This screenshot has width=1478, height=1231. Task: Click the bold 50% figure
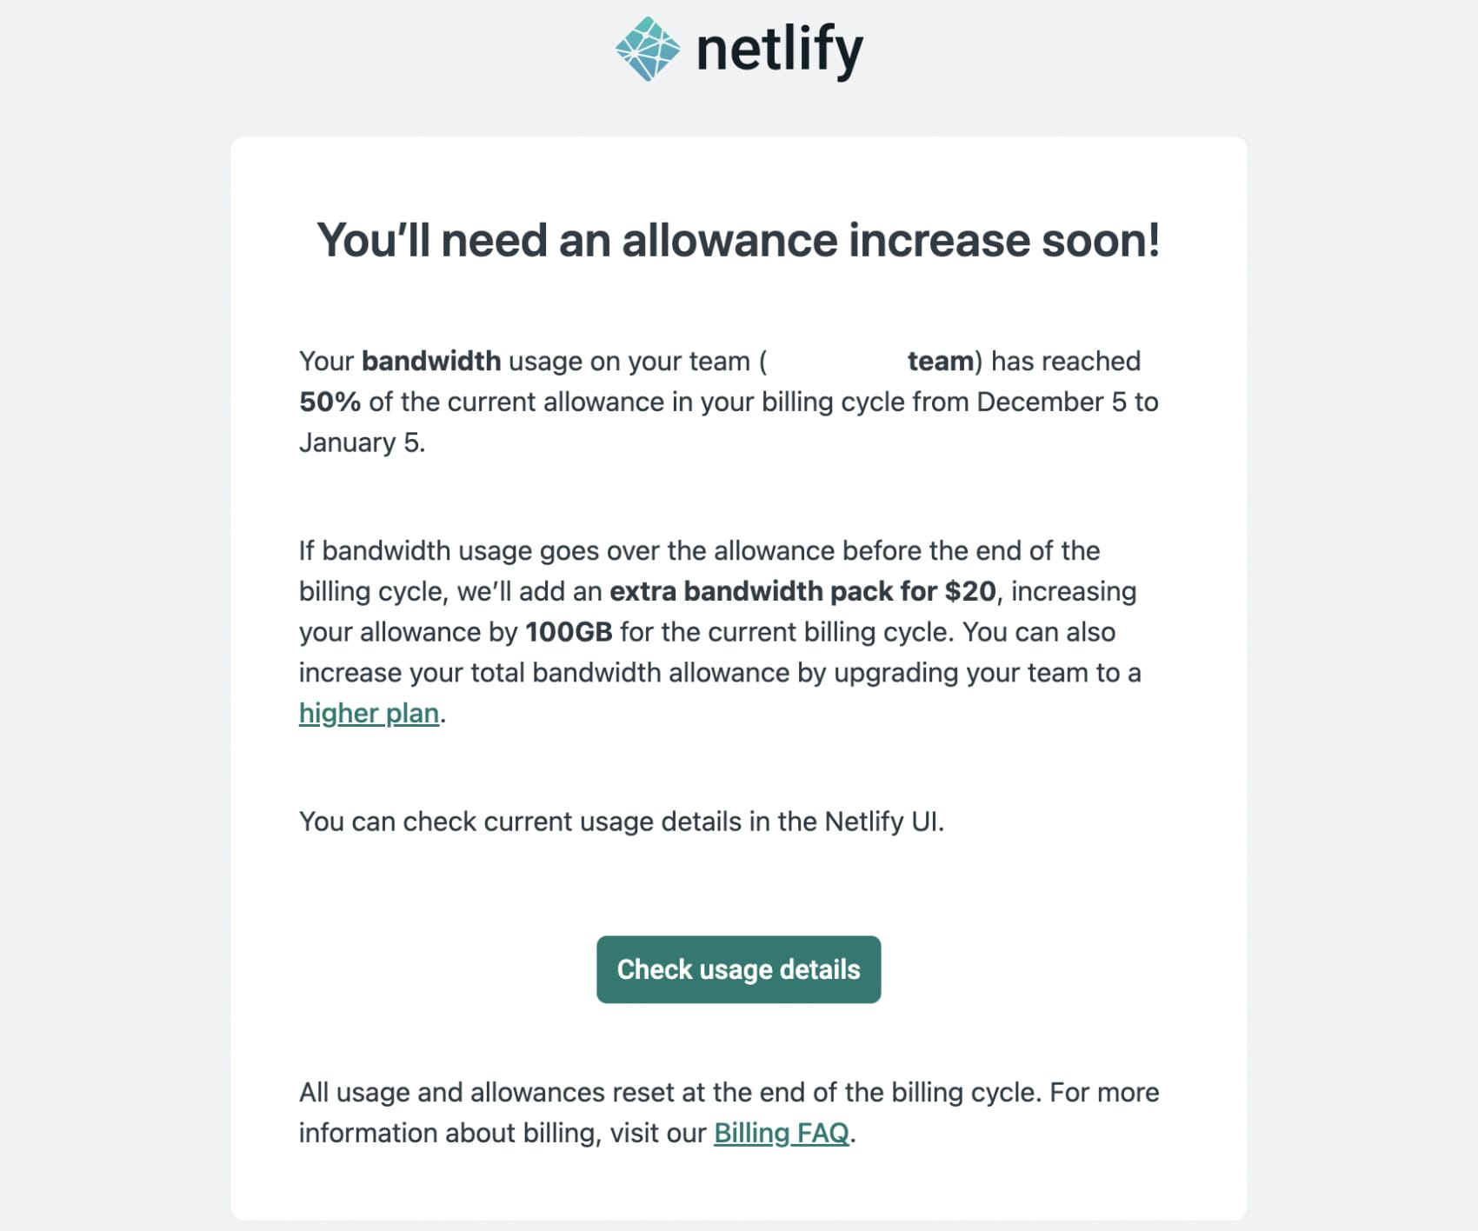click(330, 402)
